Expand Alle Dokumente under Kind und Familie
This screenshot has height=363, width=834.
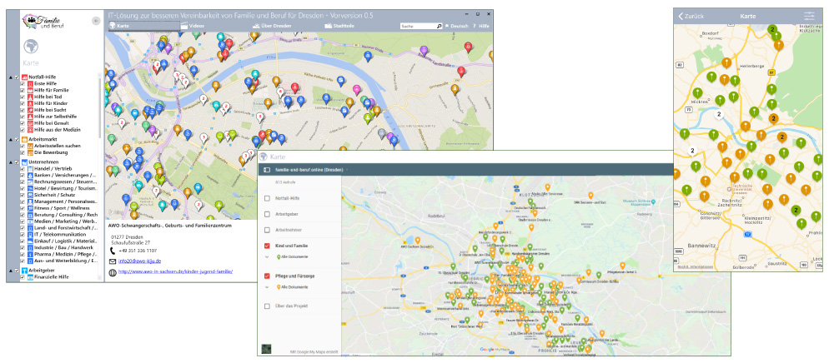[x=267, y=258]
